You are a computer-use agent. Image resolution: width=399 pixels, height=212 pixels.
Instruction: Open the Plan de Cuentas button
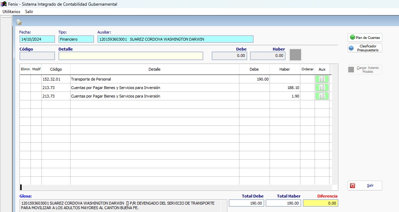[365, 37]
